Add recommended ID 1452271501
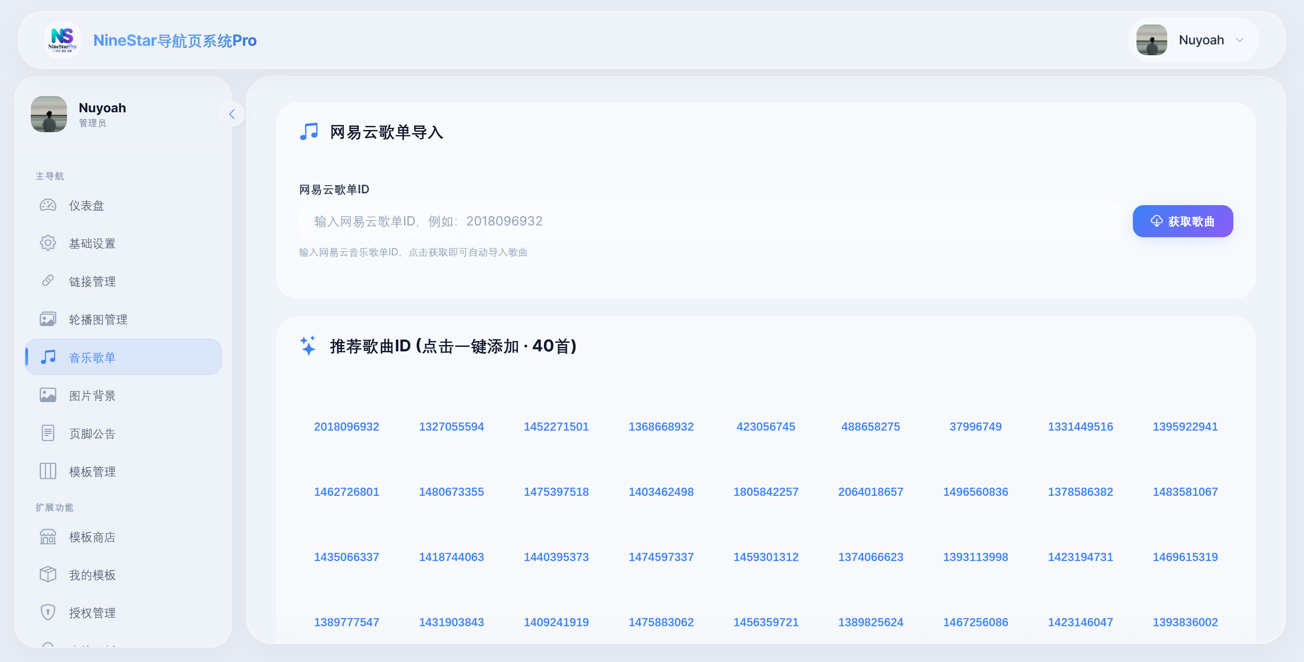The width and height of the screenshot is (1304, 662). point(556,427)
